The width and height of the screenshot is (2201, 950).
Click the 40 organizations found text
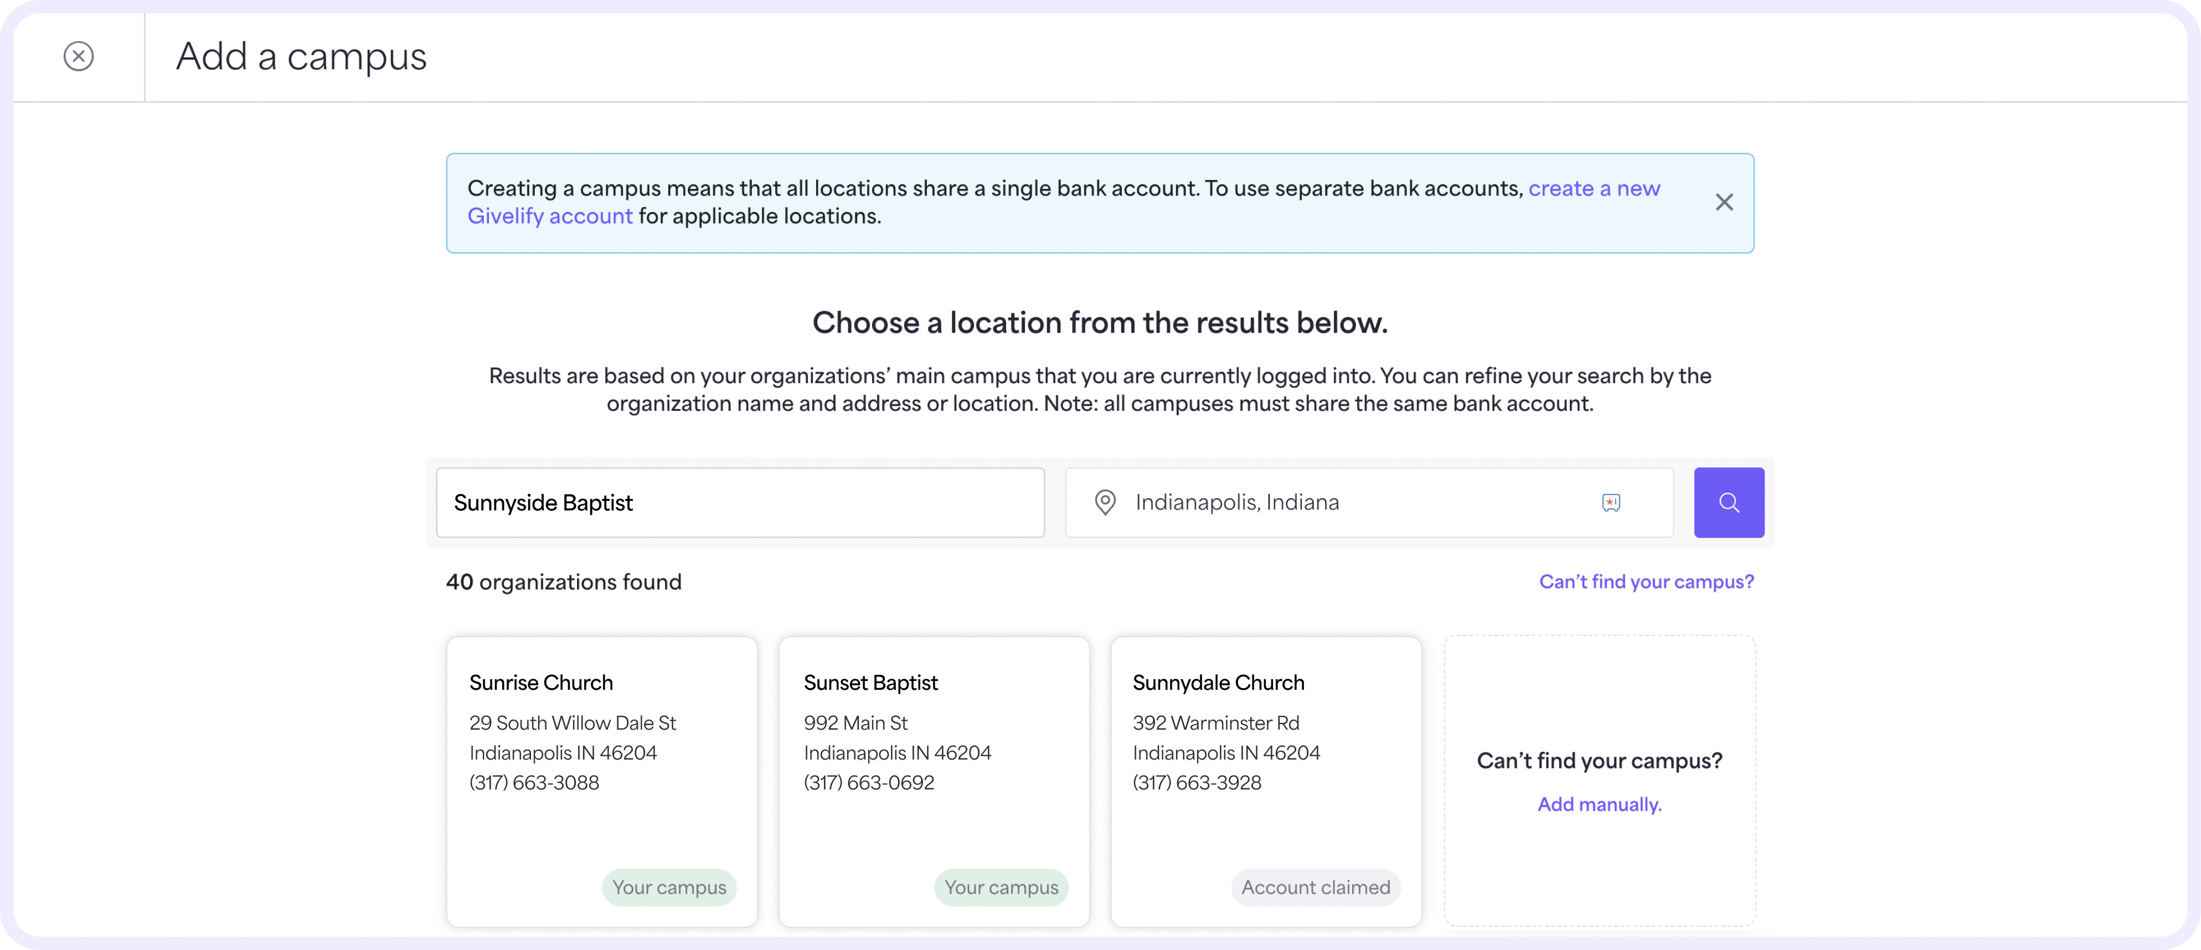563,582
